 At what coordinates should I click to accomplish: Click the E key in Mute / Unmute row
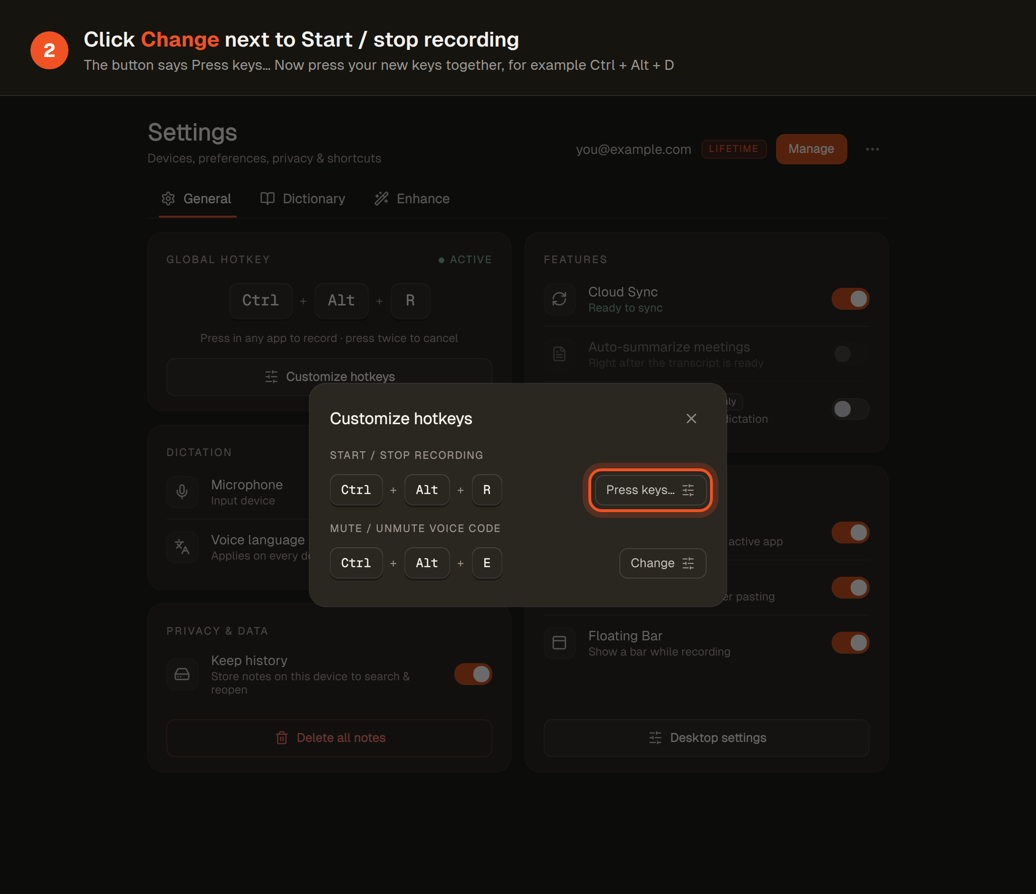click(487, 563)
